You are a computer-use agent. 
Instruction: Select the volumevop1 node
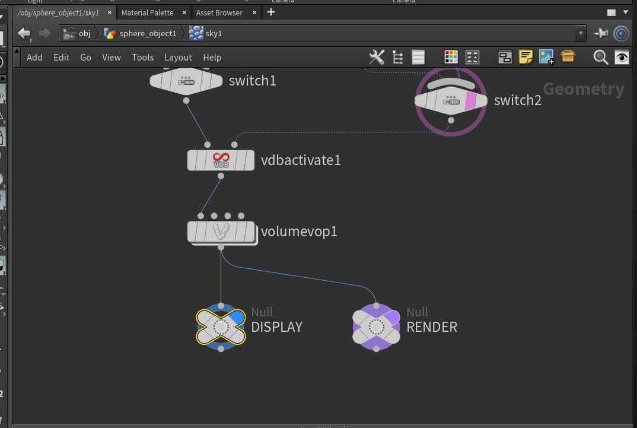(x=221, y=232)
